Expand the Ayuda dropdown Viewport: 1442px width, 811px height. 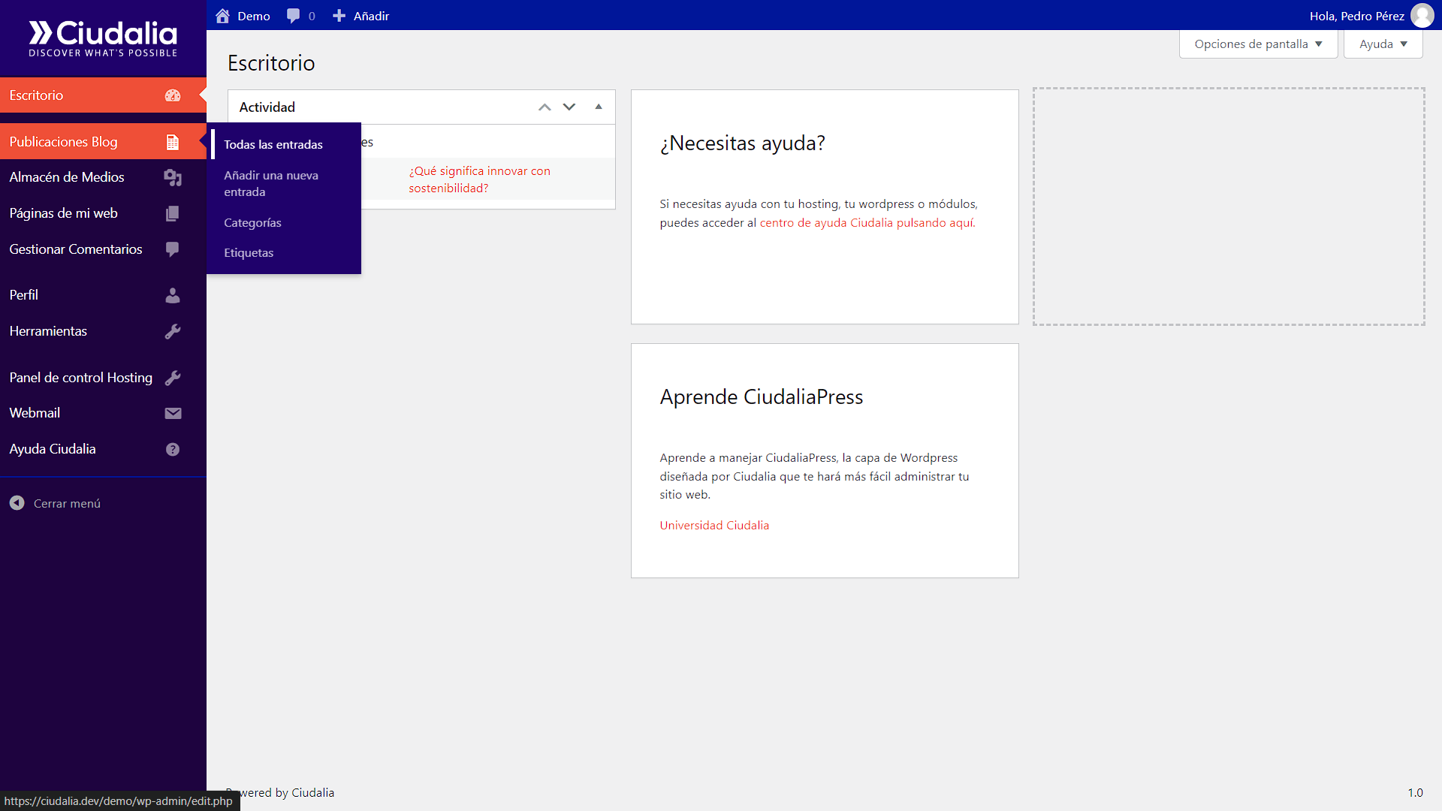(x=1382, y=44)
